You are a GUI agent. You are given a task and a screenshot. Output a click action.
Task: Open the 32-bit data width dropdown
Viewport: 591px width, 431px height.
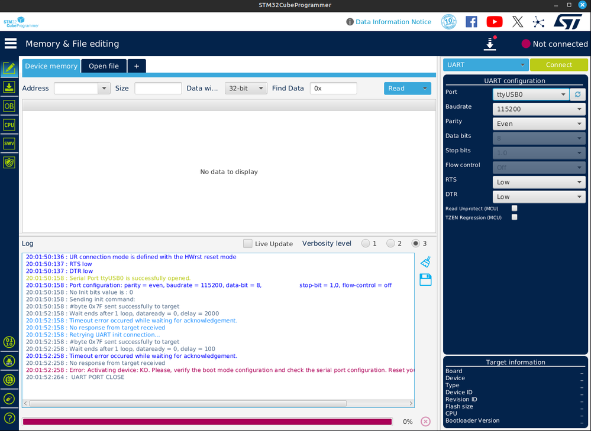[x=246, y=89]
